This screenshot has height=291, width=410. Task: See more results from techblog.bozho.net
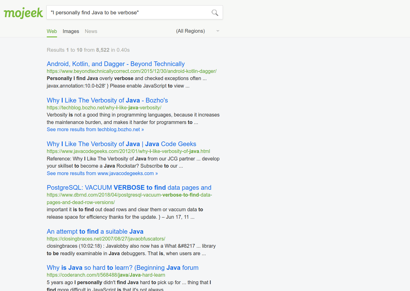[x=95, y=129]
